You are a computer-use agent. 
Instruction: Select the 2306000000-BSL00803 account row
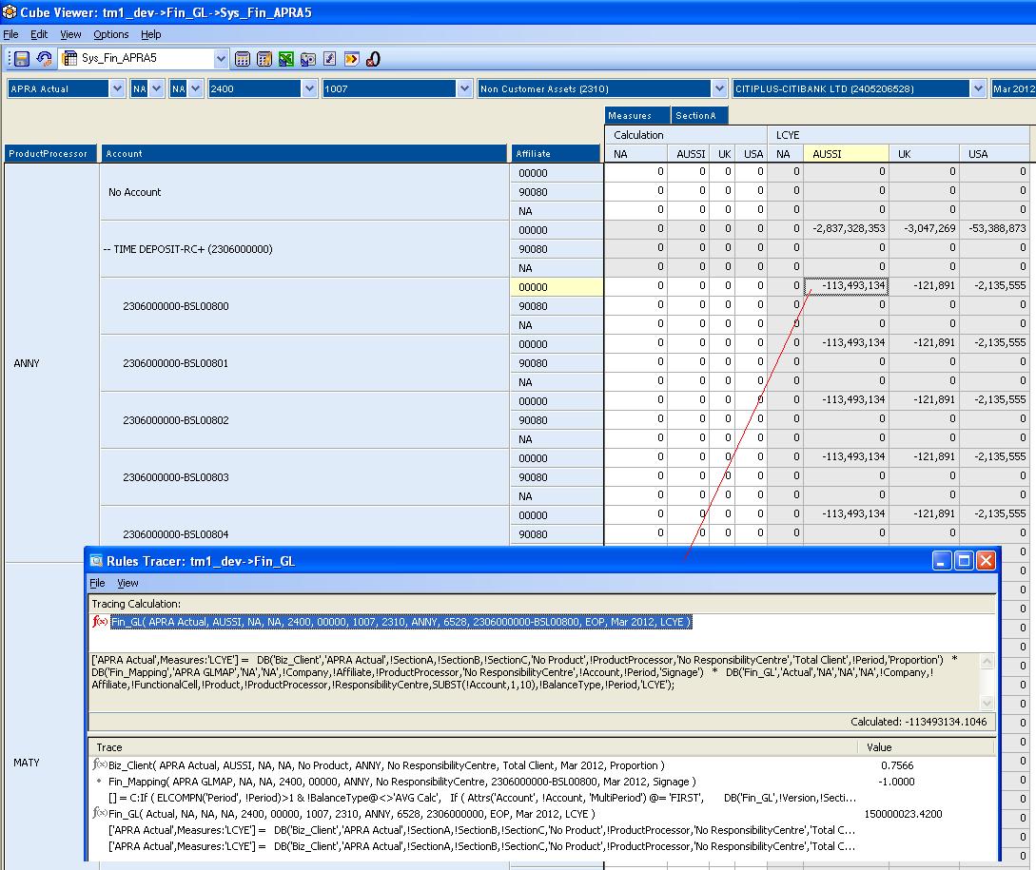point(303,477)
